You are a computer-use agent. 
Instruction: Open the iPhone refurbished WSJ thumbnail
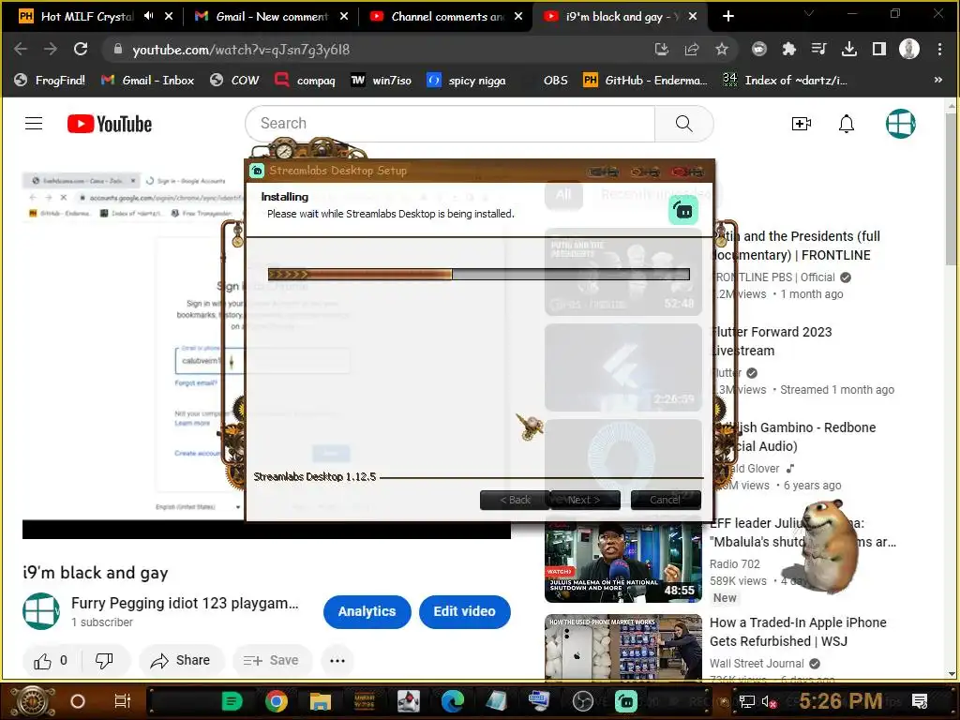pyautogui.click(x=623, y=647)
